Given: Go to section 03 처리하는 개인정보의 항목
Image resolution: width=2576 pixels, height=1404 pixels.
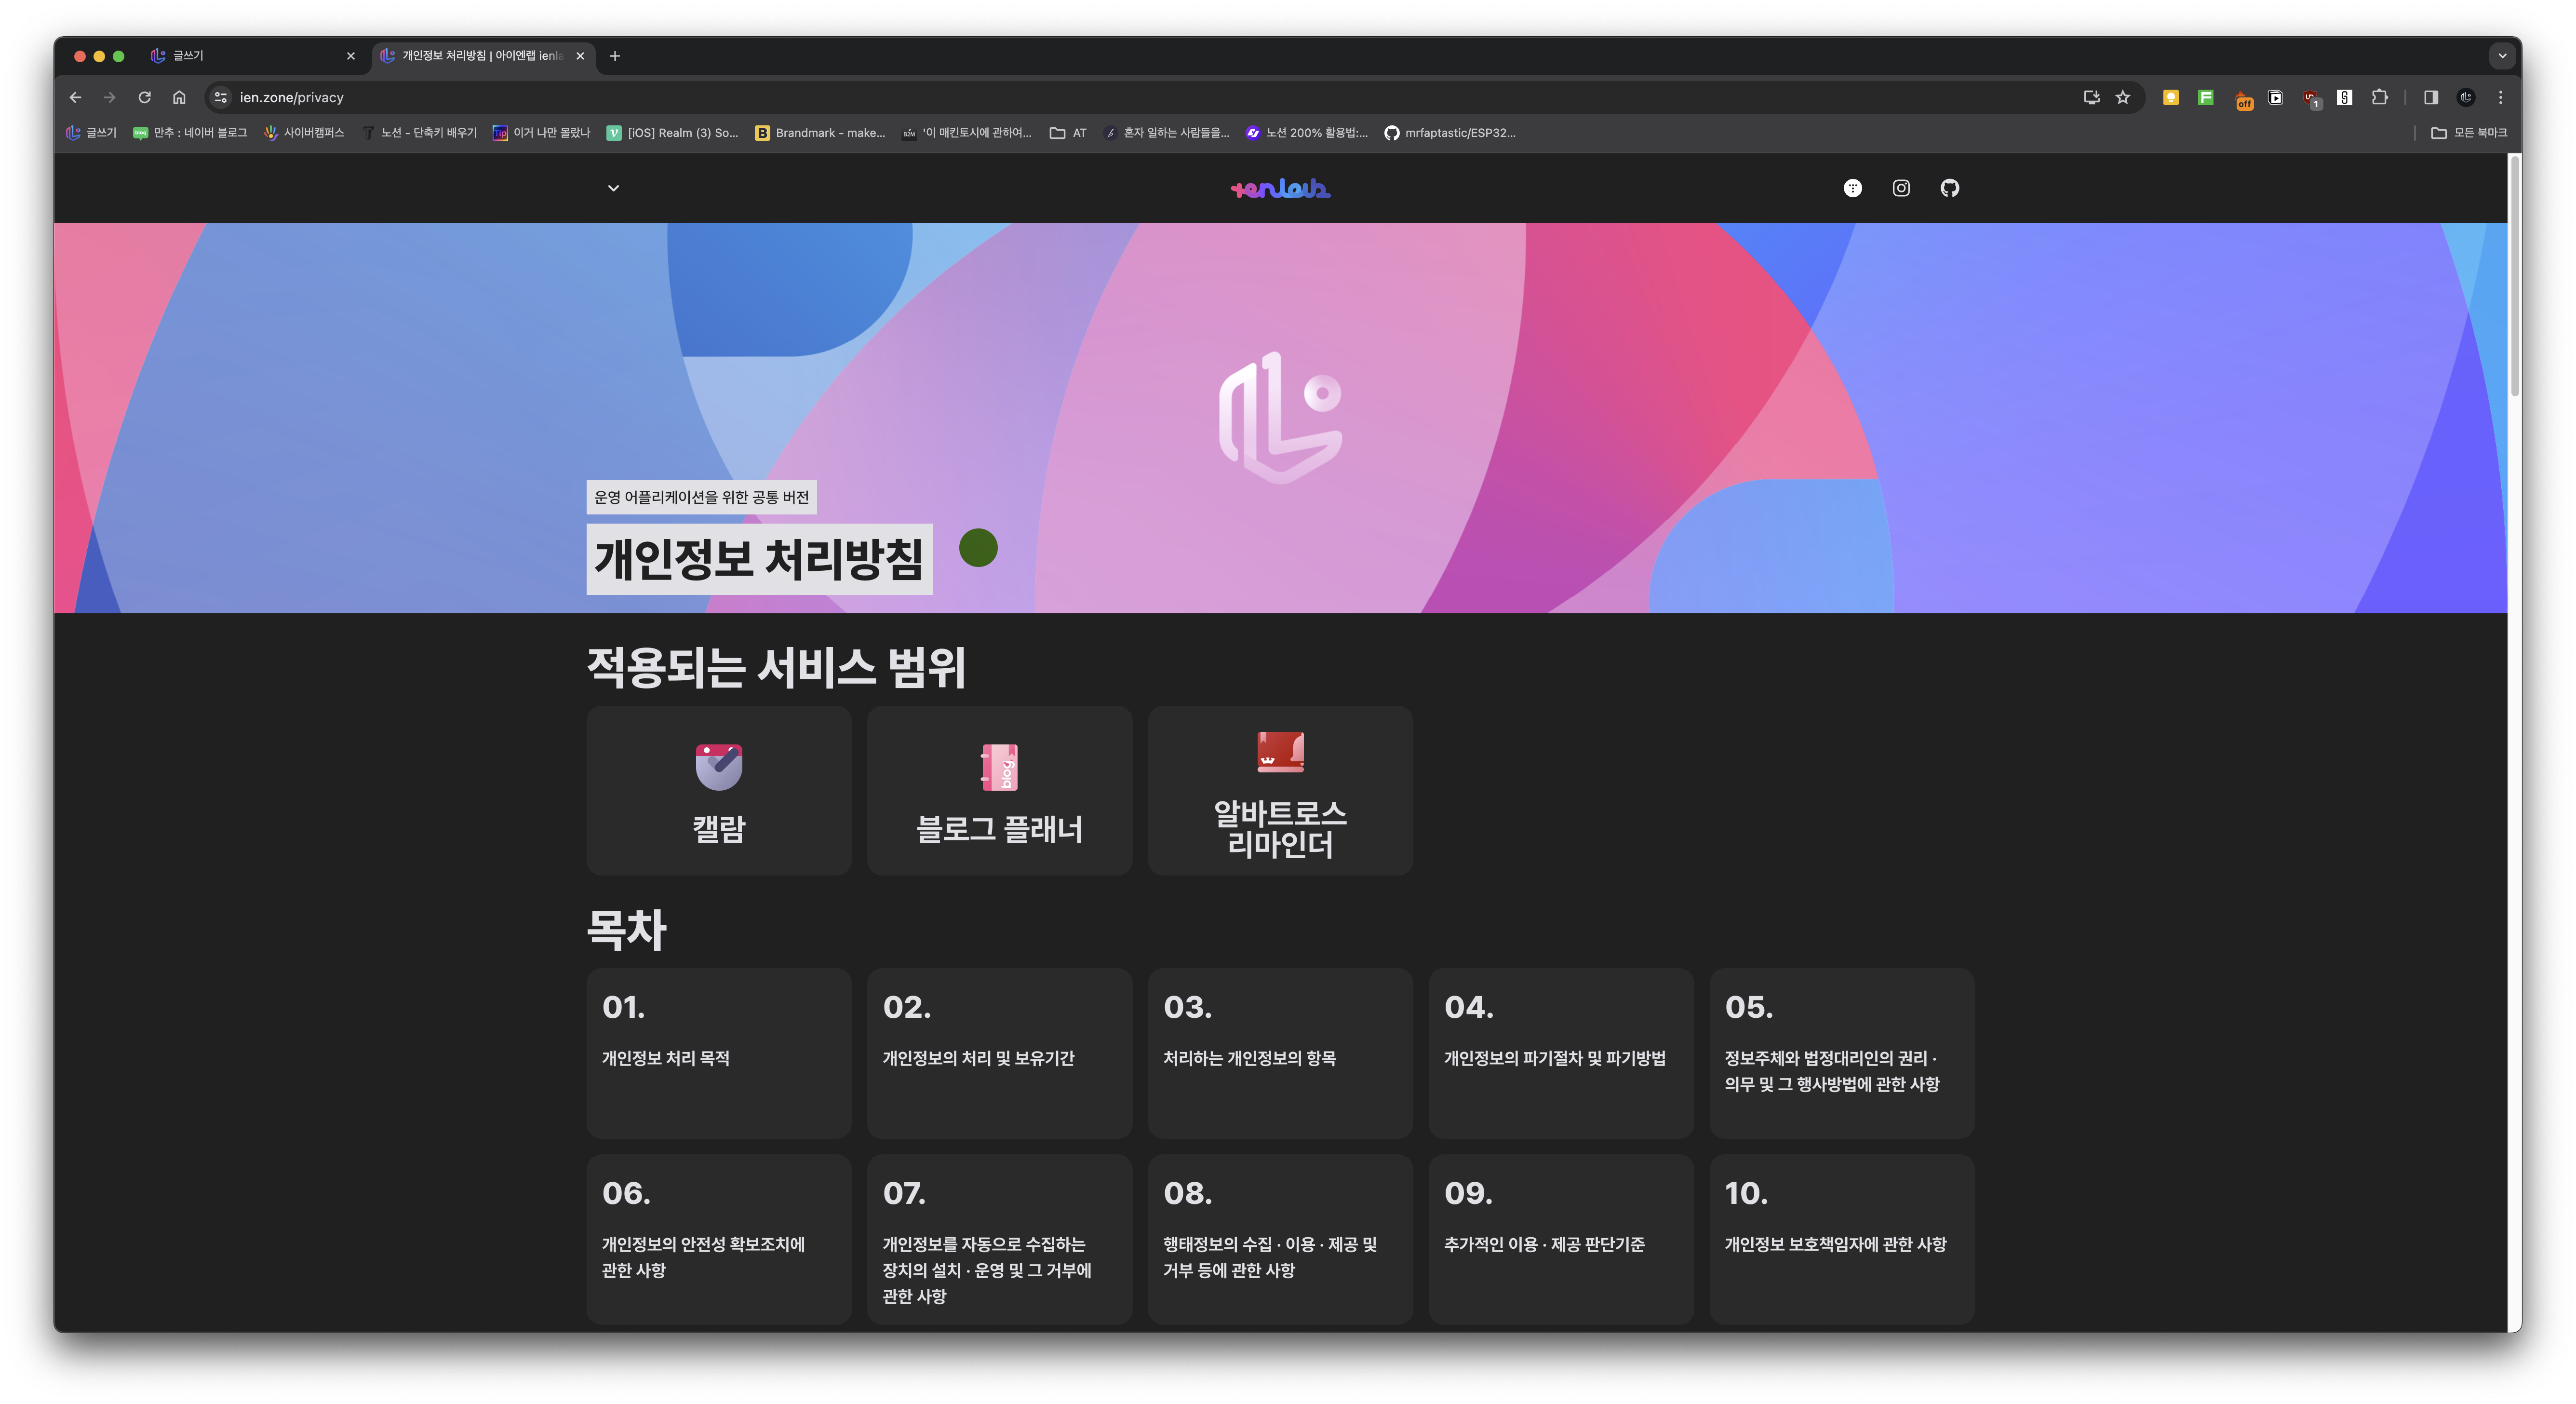Looking at the screenshot, I should coord(1280,1052).
